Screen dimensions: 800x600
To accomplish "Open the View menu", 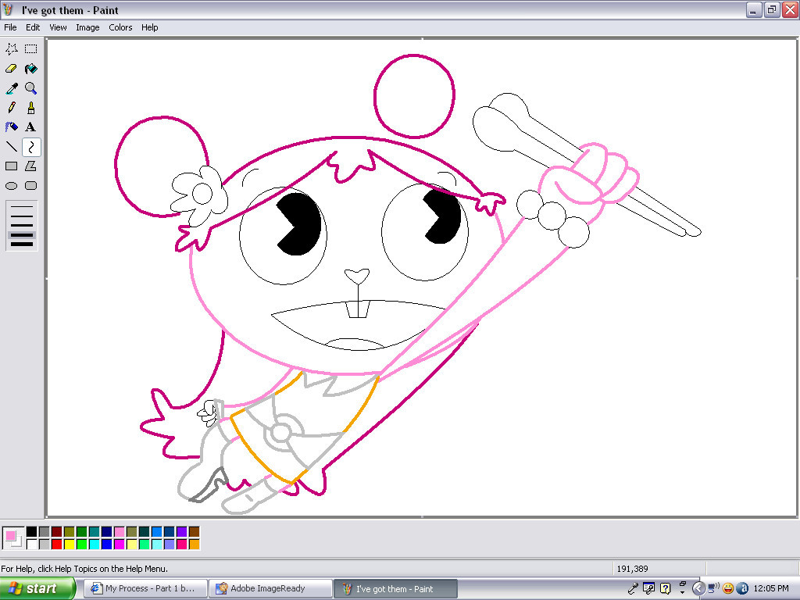I will pyautogui.click(x=58, y=27).
